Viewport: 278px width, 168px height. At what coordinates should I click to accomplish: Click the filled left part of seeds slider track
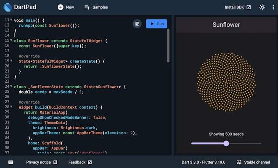pyautogui.click(x=207, y=143)
